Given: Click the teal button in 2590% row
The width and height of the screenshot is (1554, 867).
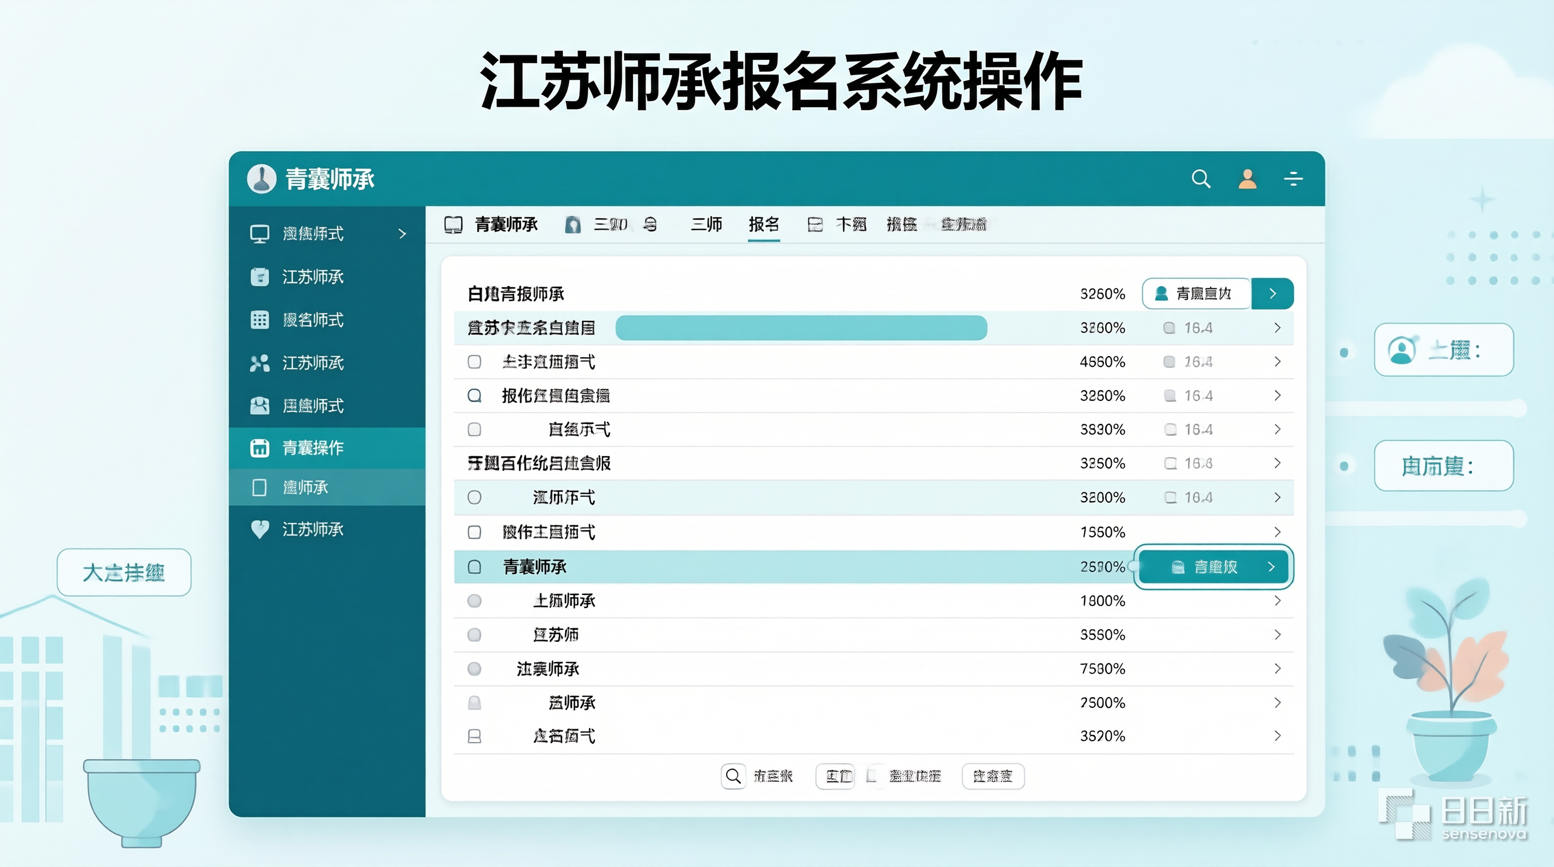Looking at the screenshot, I should click(x=1213, y=567).
